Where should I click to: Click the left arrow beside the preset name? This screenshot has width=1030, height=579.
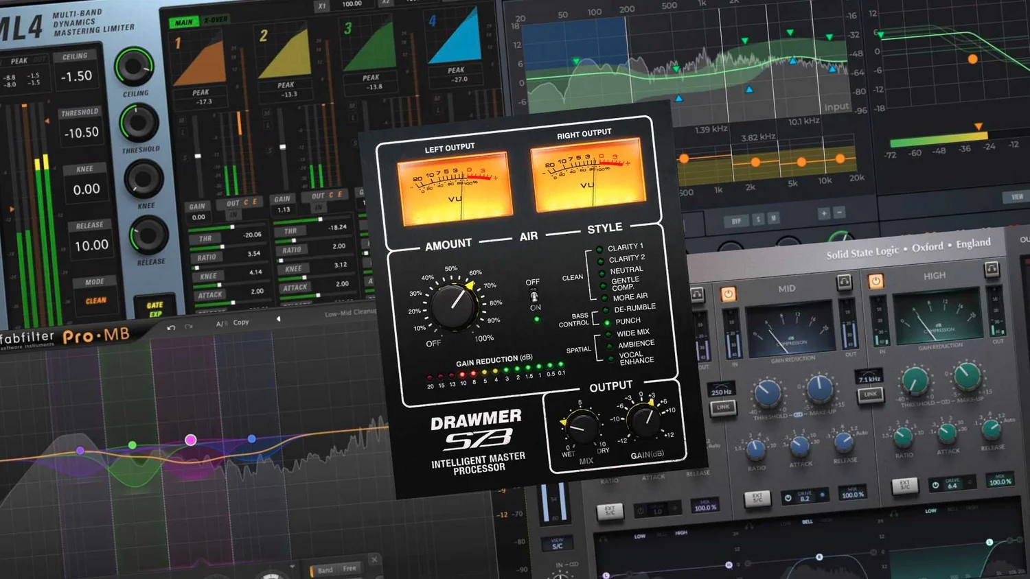point(279,318)
